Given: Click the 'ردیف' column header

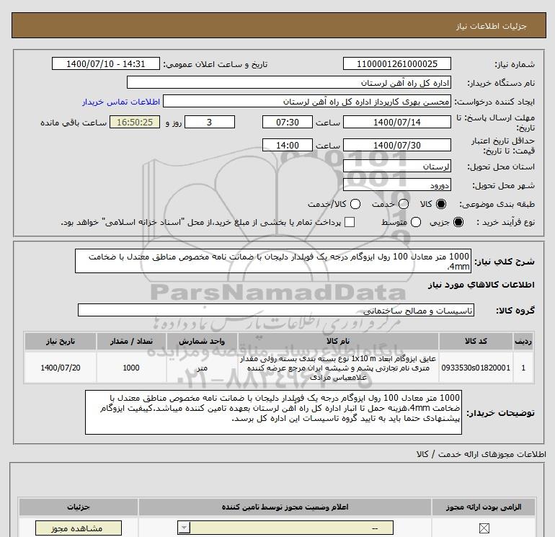Looking at the screenshot, I should (x=523, y=341).
